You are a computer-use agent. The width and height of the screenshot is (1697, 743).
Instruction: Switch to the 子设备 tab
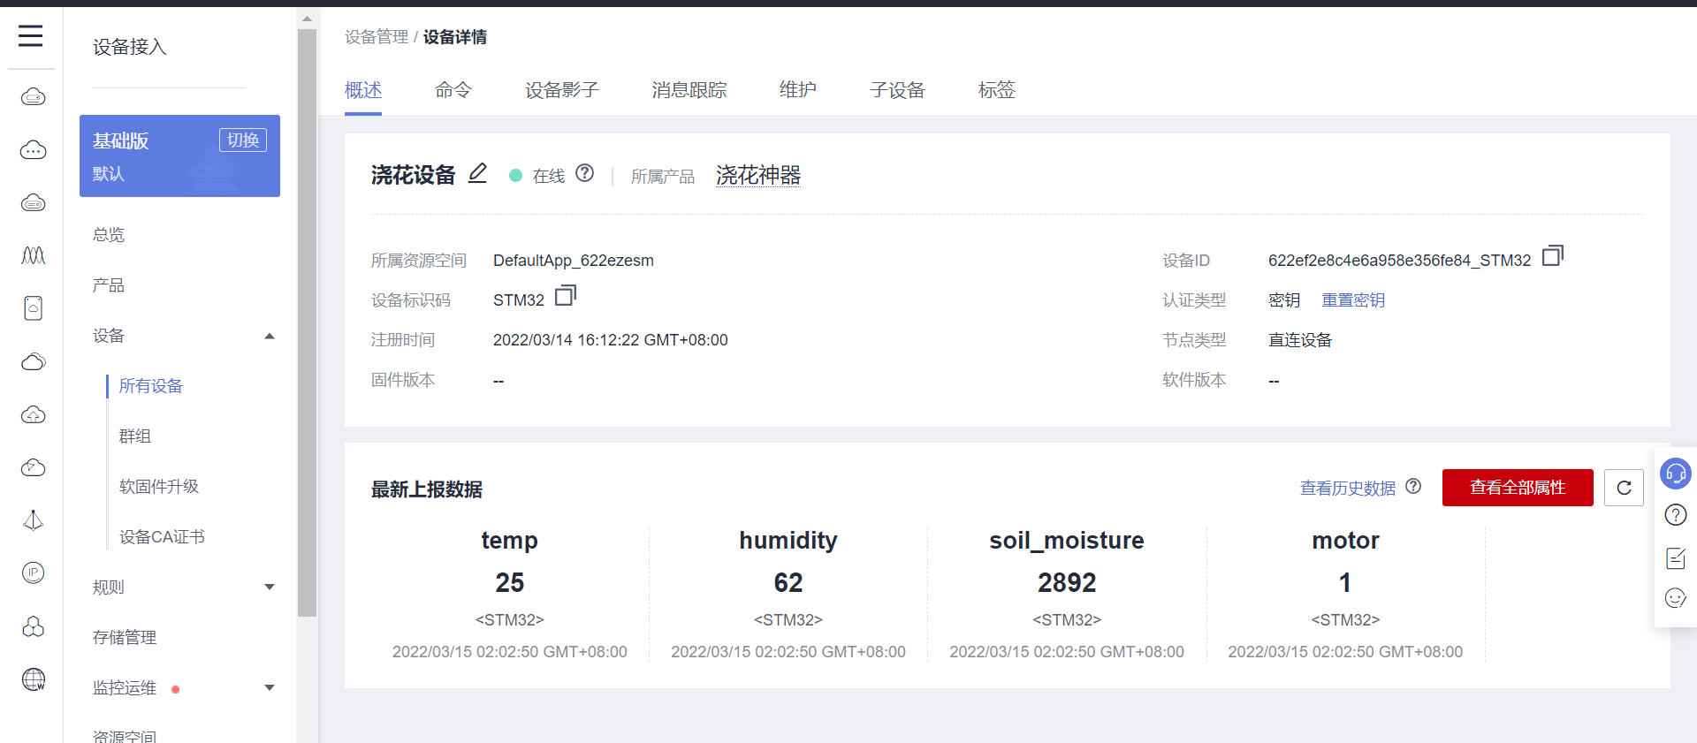click(x=897, y=90)
